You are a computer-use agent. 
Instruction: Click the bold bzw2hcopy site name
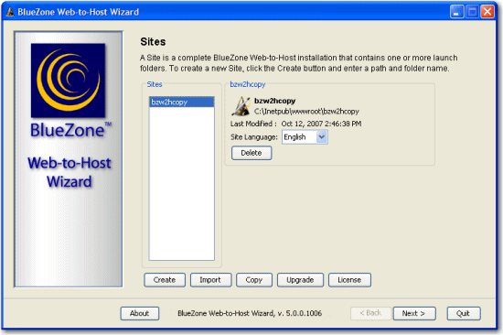click(x=275, y=101)
